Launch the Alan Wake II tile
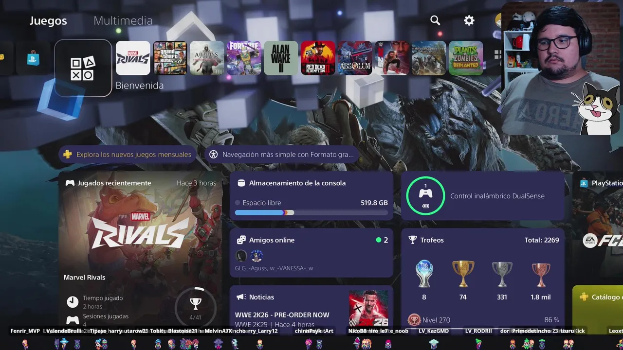This screenshot has height=350, width=623. (281, 58)
